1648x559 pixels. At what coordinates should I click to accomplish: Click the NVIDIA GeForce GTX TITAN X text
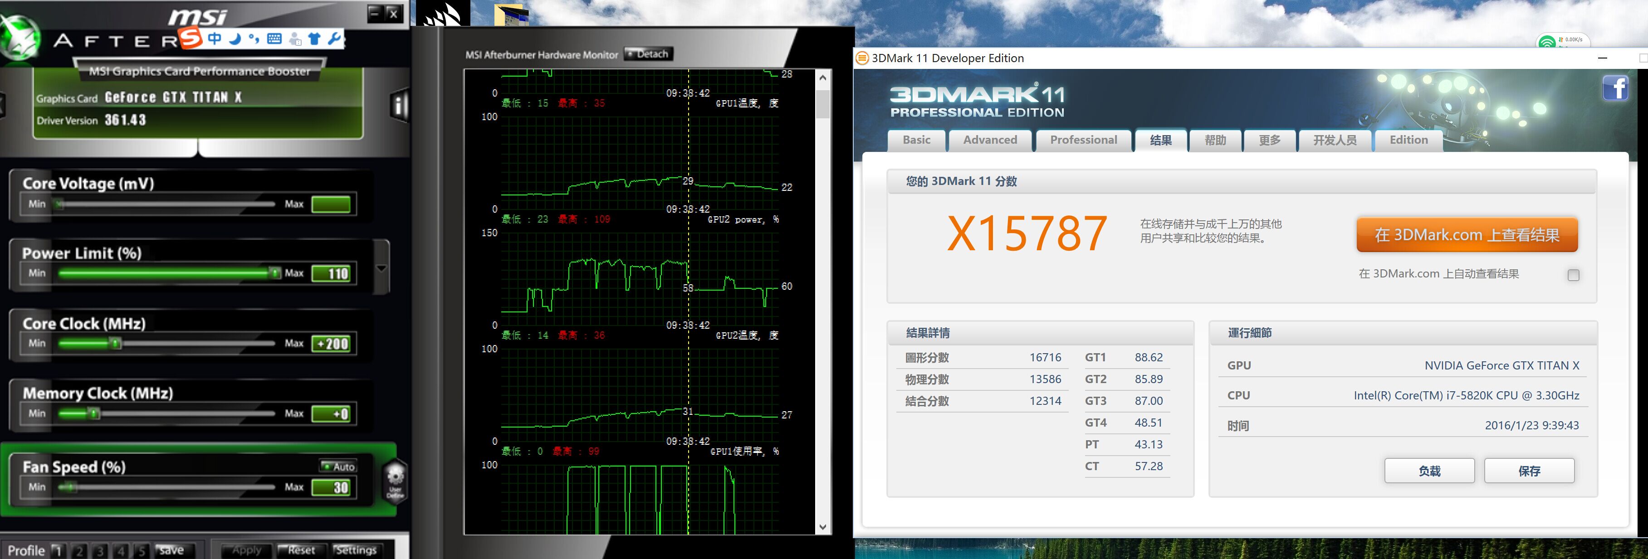[x=1501, y=365]
